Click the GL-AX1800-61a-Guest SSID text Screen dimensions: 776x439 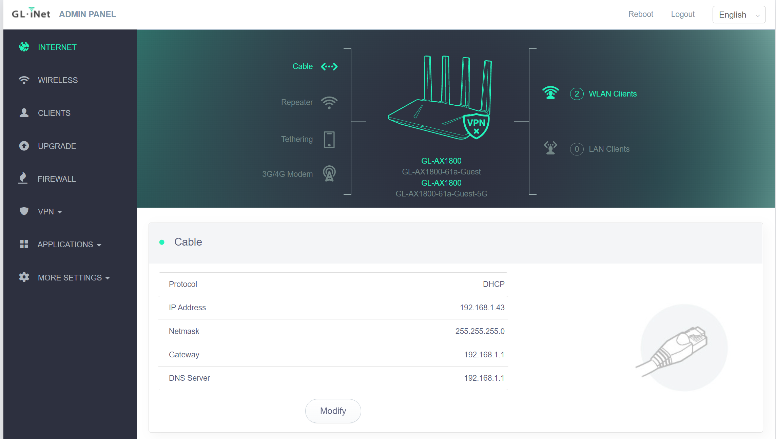[x=441, y=172]
